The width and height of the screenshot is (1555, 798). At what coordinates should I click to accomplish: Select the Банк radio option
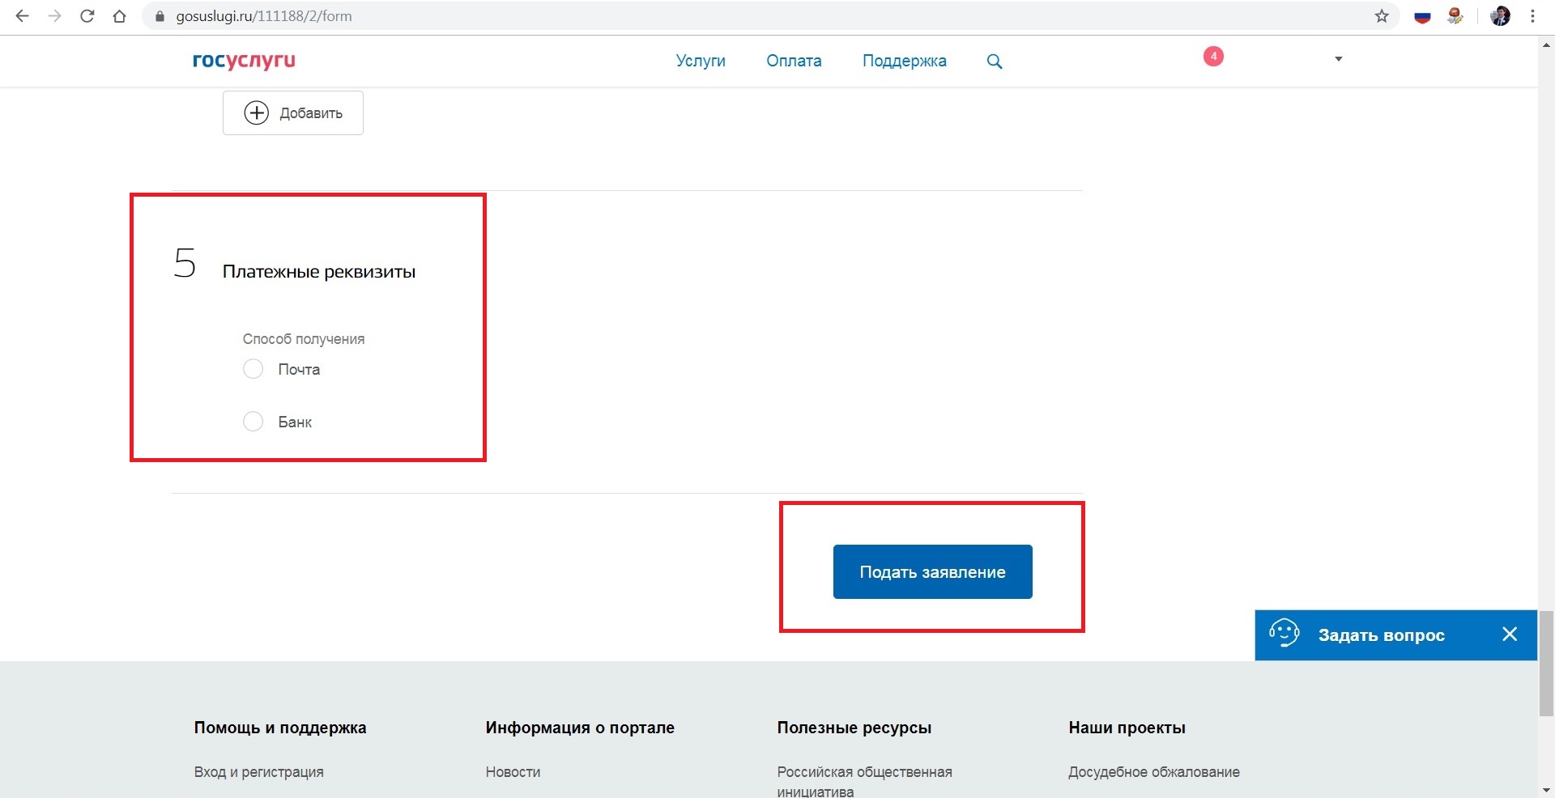click(253, 422)
